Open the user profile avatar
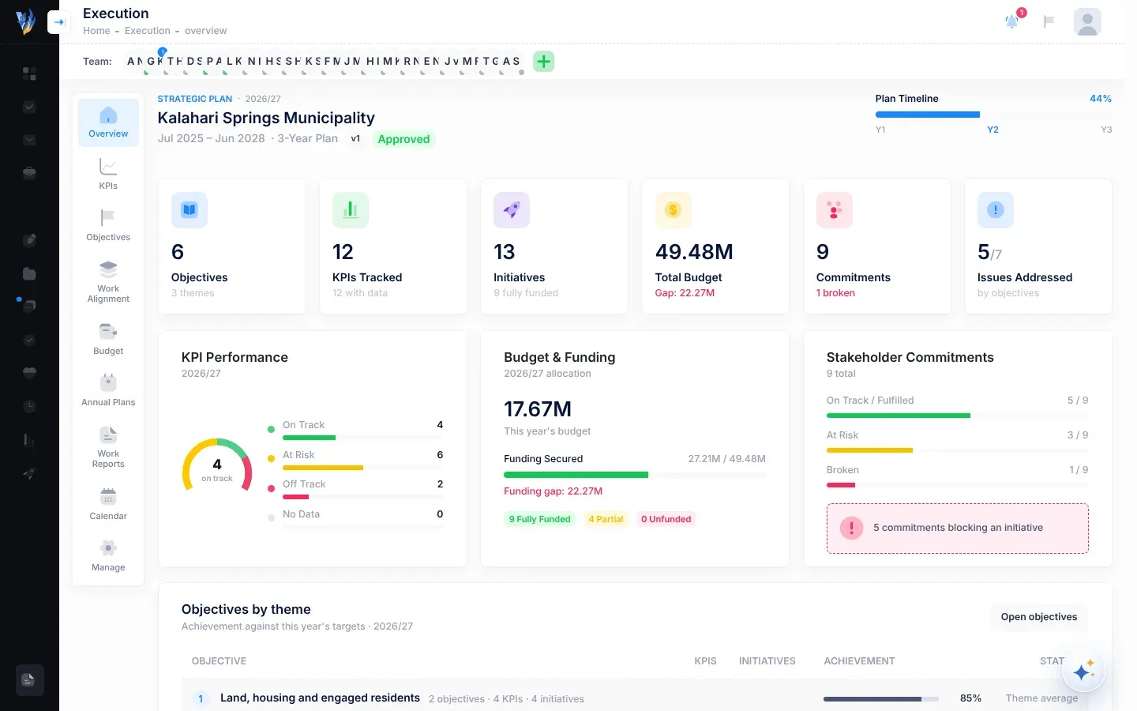This screenshot has height=711, width=1137. click(x=1087, y=22)
